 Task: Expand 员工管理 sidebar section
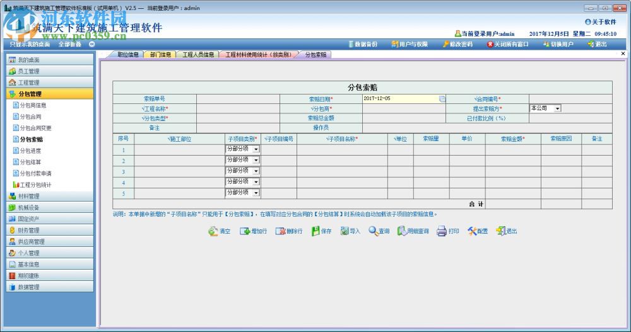click(50, 71)
